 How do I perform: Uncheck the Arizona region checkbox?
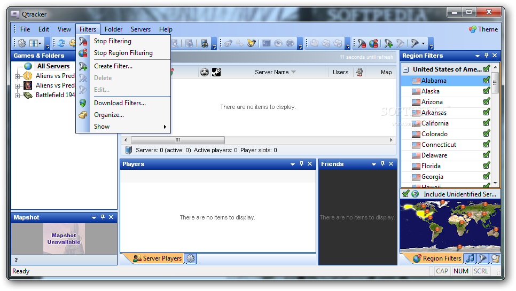487,101
